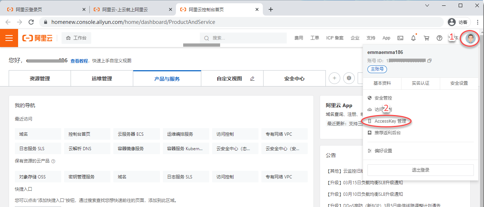
Task: Open 云解析 DNS shortcut
Action: point(87,148)
